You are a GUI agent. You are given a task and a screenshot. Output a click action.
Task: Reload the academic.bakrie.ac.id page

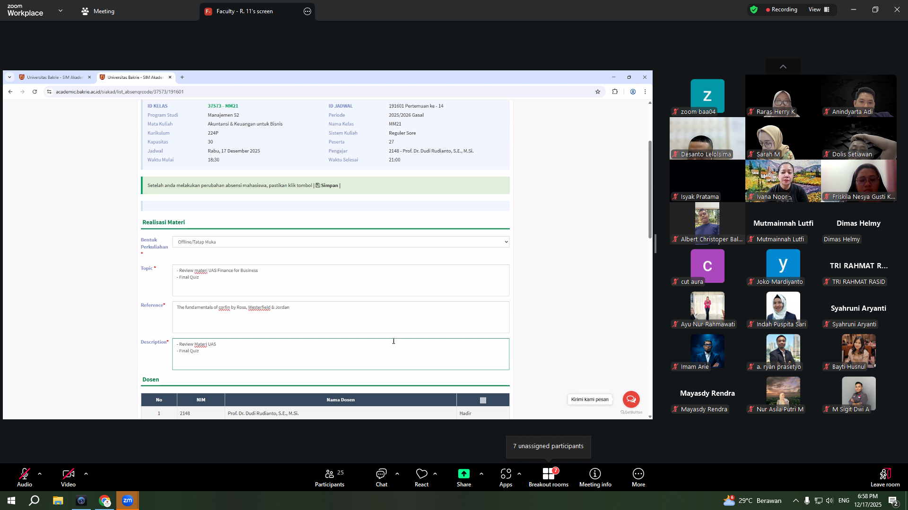35,92
